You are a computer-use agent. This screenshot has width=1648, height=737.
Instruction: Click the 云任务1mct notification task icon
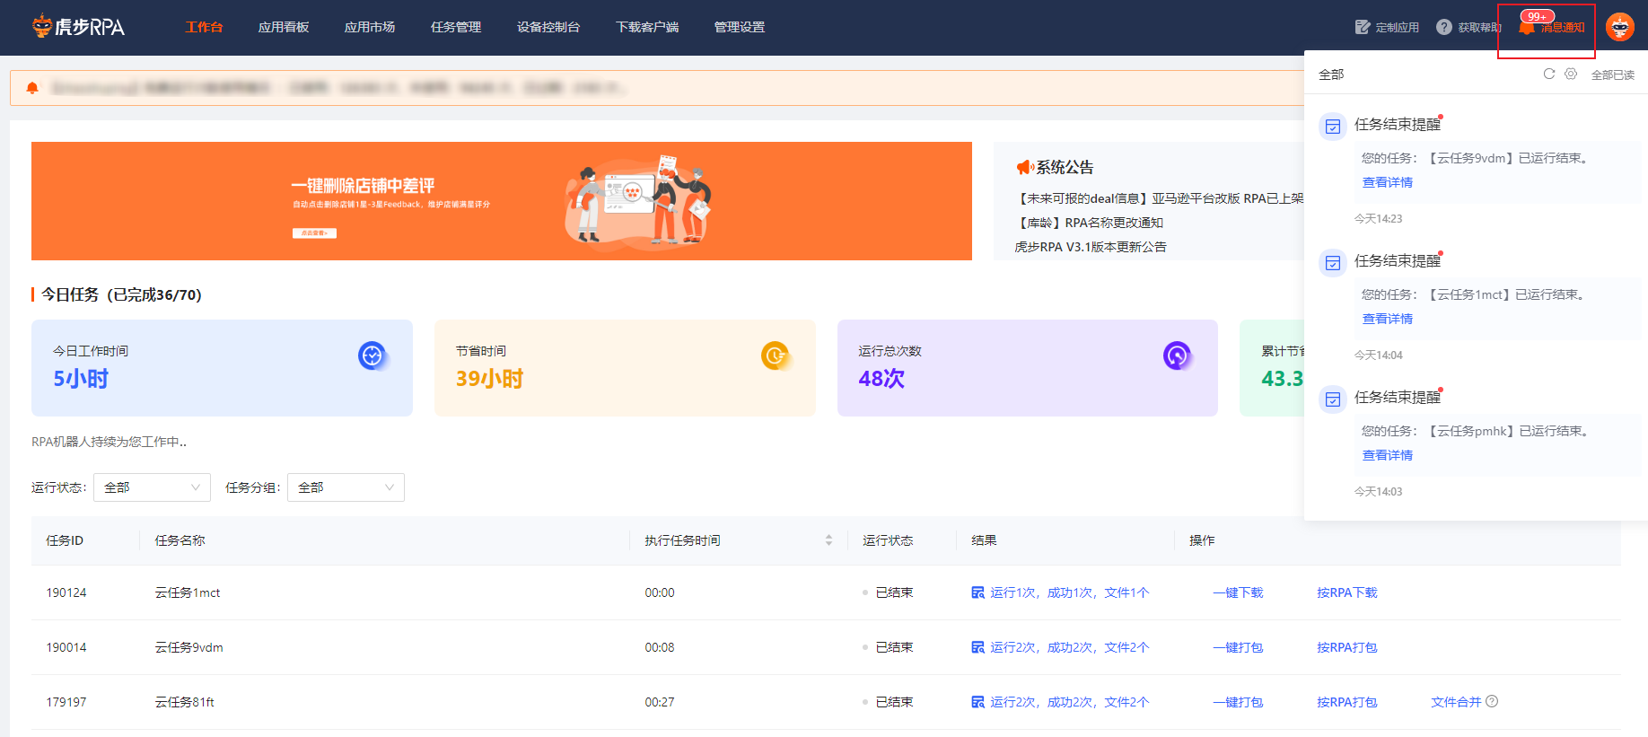(x=1333, y=263)
